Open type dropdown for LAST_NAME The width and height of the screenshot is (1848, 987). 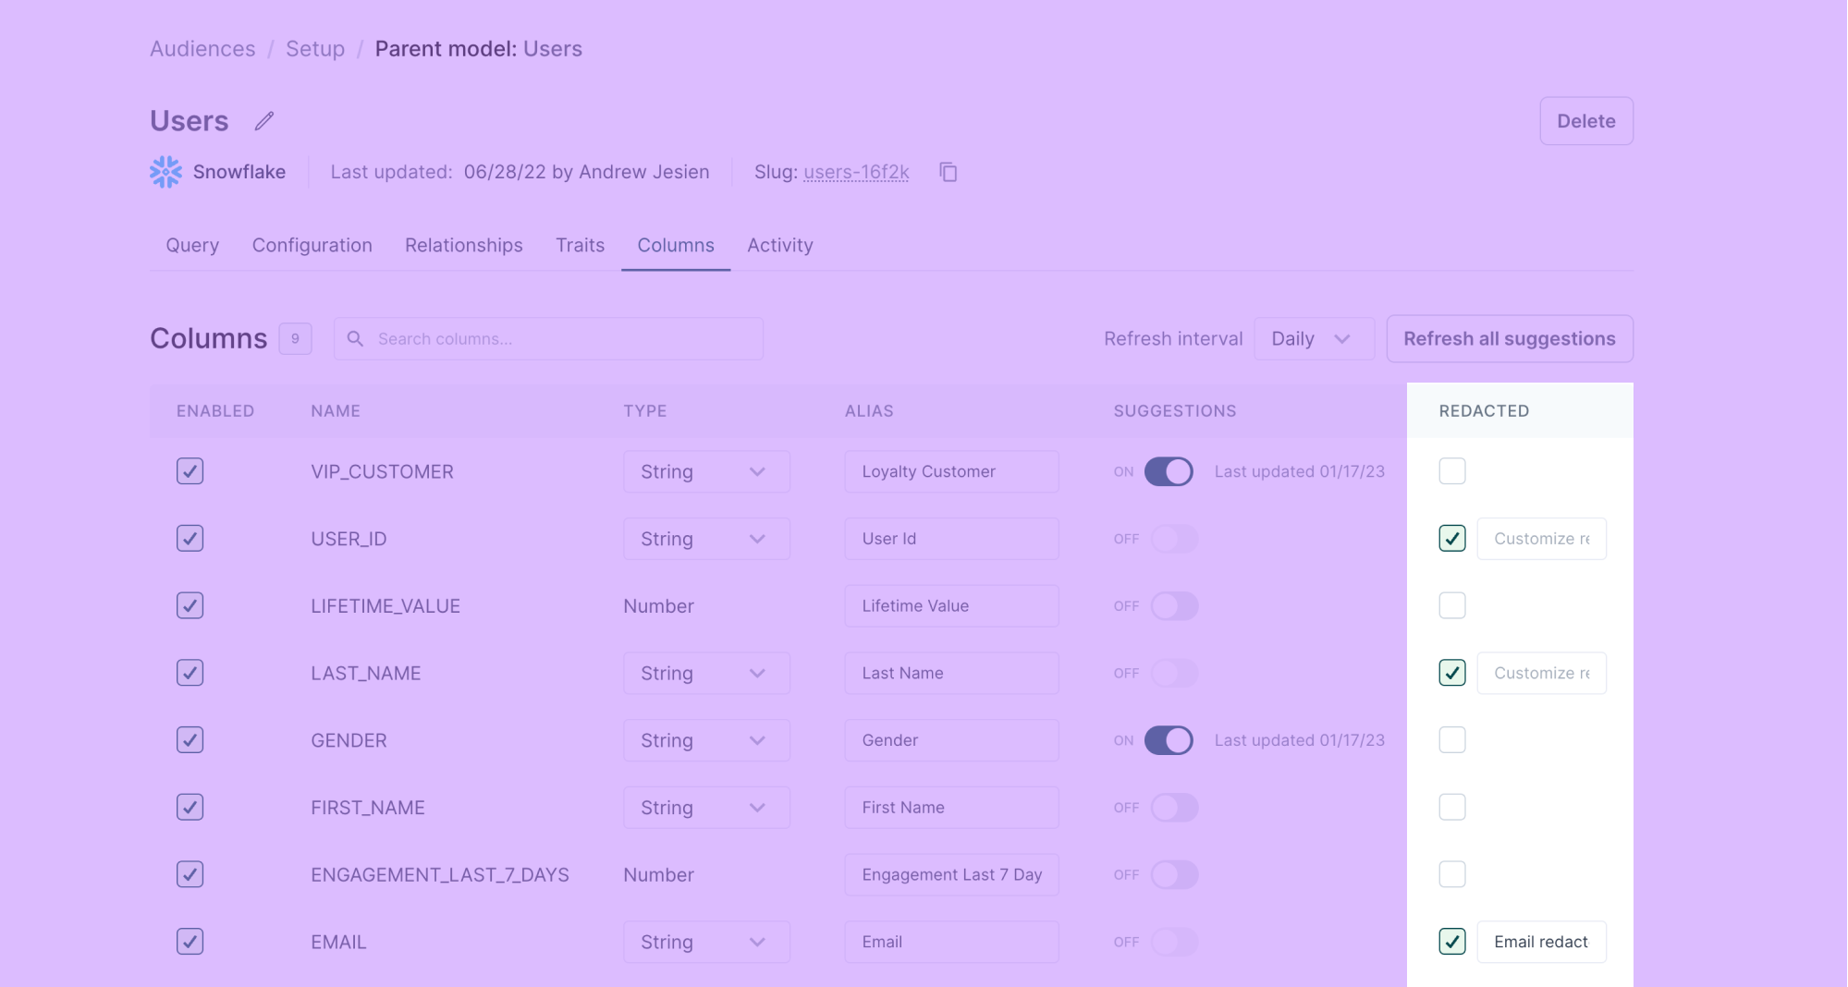(706, 673)
